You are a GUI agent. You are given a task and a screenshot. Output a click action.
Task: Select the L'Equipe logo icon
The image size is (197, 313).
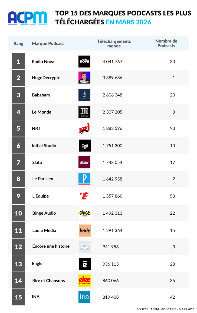(84, 196)
